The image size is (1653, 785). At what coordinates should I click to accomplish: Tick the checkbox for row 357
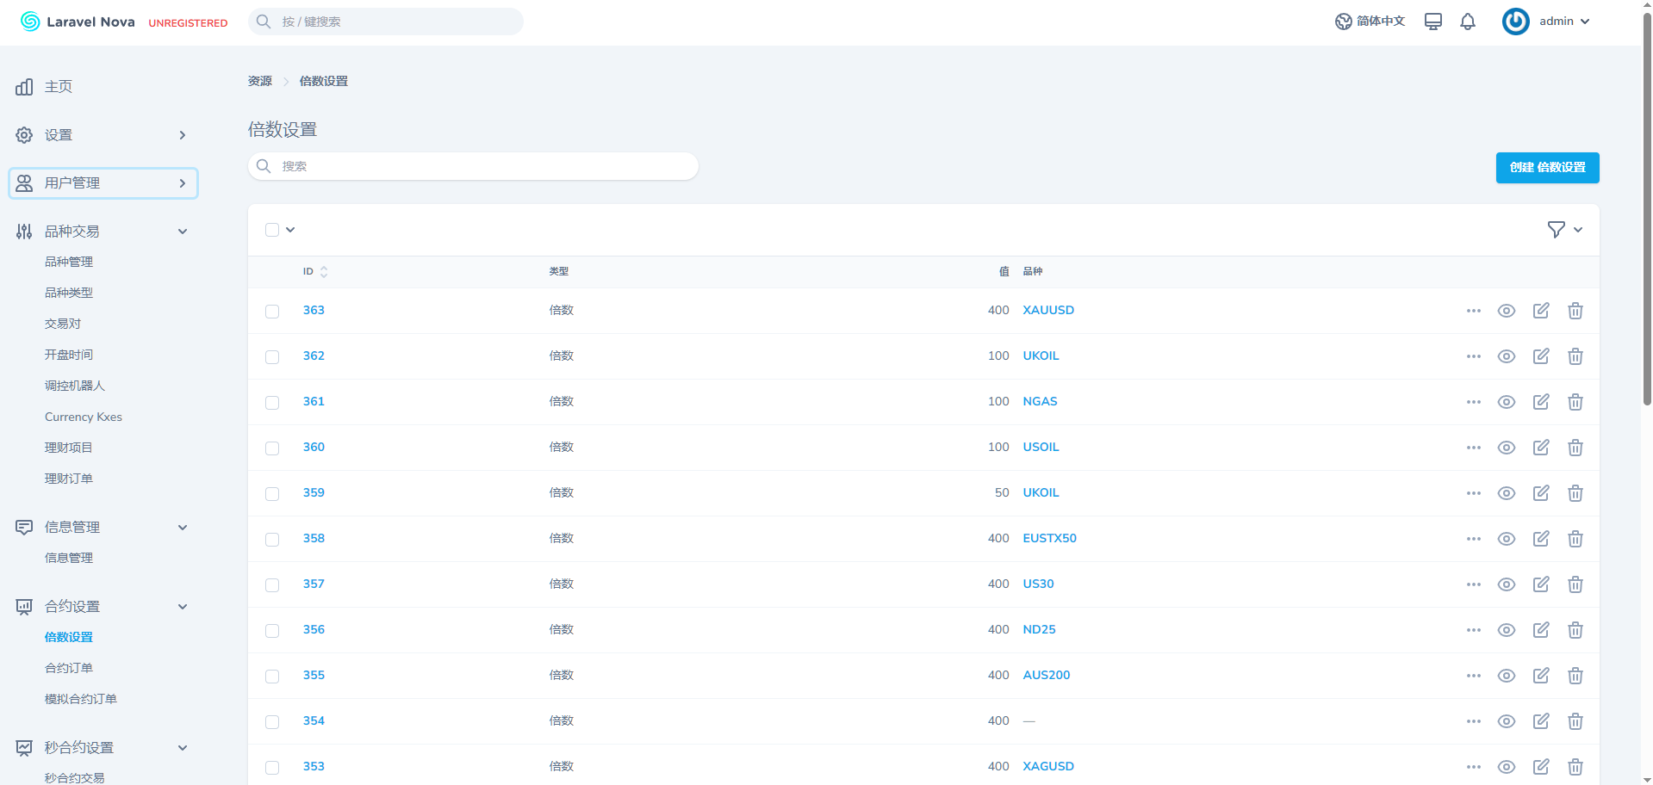coord(272,585)
